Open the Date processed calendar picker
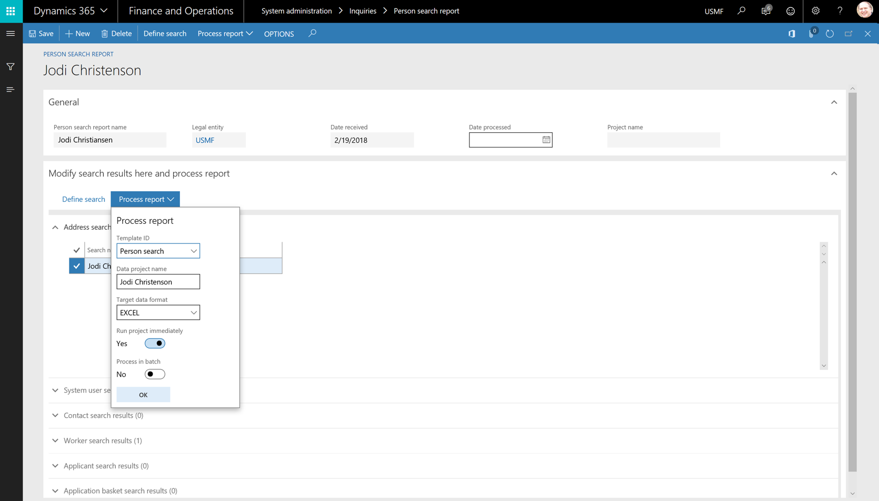 pos(546,140)
